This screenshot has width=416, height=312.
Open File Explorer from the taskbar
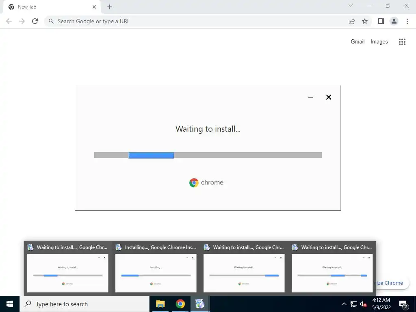coord(160,304)
